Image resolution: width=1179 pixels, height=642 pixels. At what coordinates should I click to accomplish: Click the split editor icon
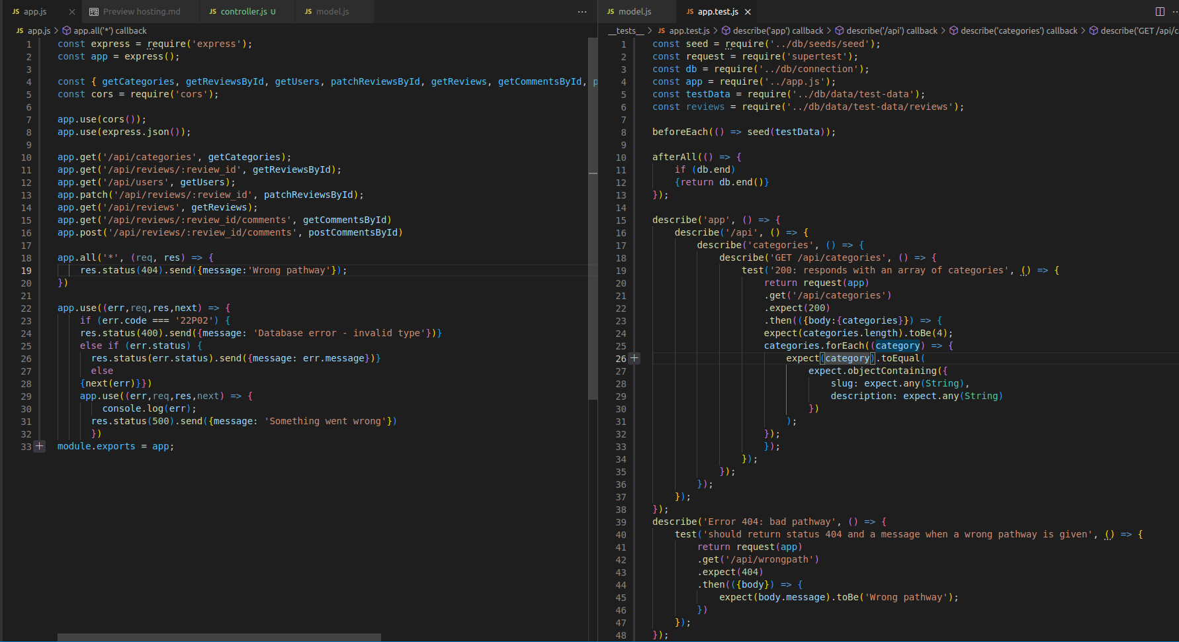pos(1160,11)
